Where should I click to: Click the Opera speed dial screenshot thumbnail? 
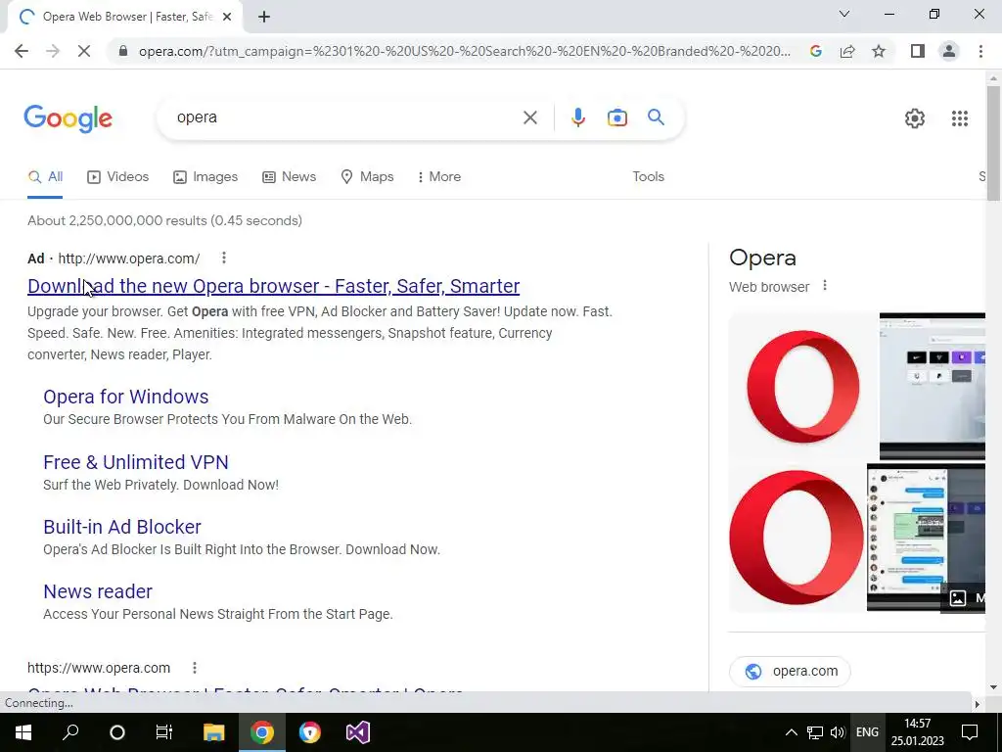(x=933, y=386)
